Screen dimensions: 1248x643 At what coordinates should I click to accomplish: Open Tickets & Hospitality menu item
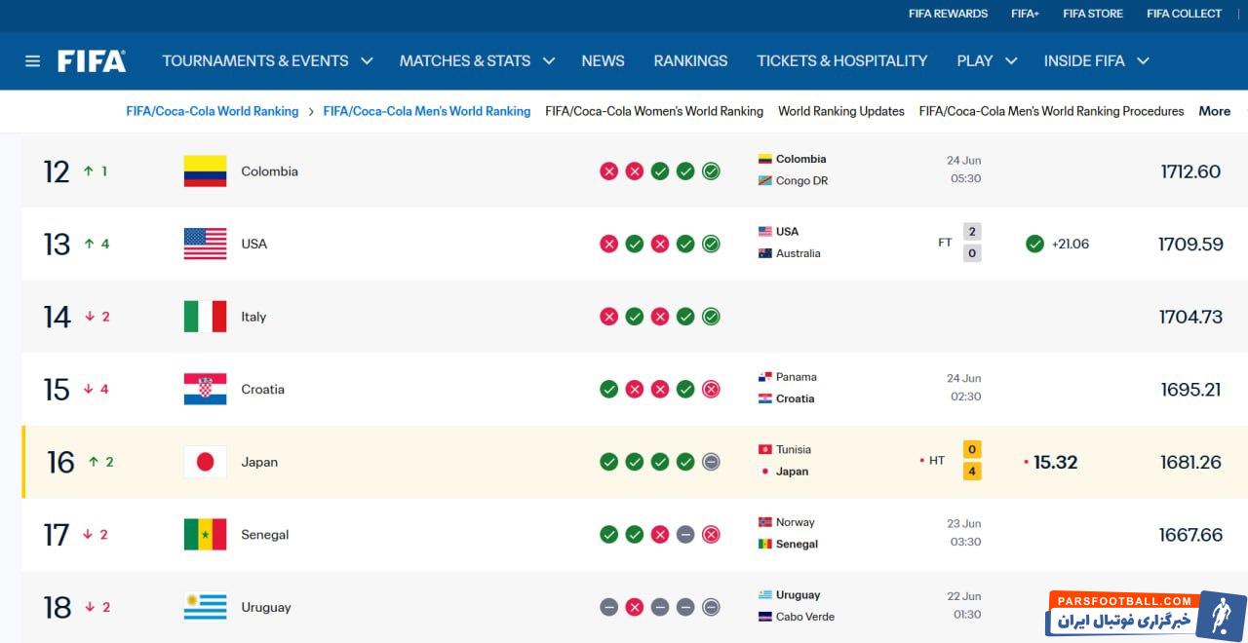tap(842, 60)
